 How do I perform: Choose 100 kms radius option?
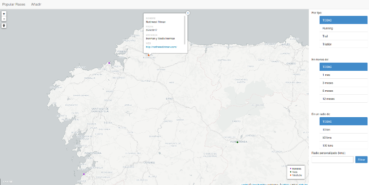[x=344, y=146]
